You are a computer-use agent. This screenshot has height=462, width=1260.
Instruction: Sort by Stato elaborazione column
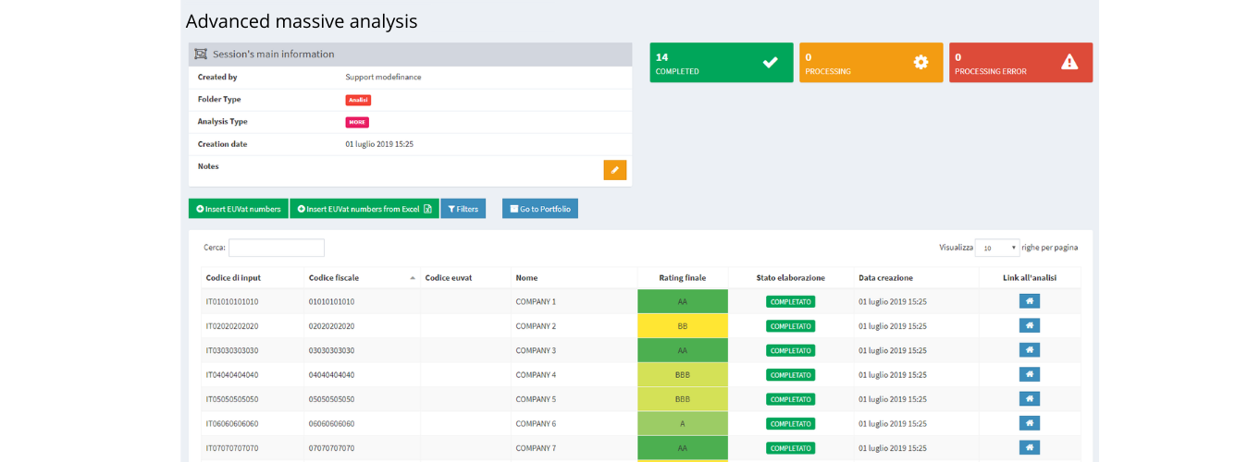point(790,277)
